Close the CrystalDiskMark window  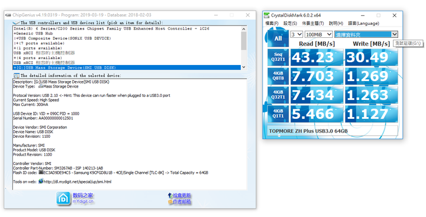pos(395,15)
